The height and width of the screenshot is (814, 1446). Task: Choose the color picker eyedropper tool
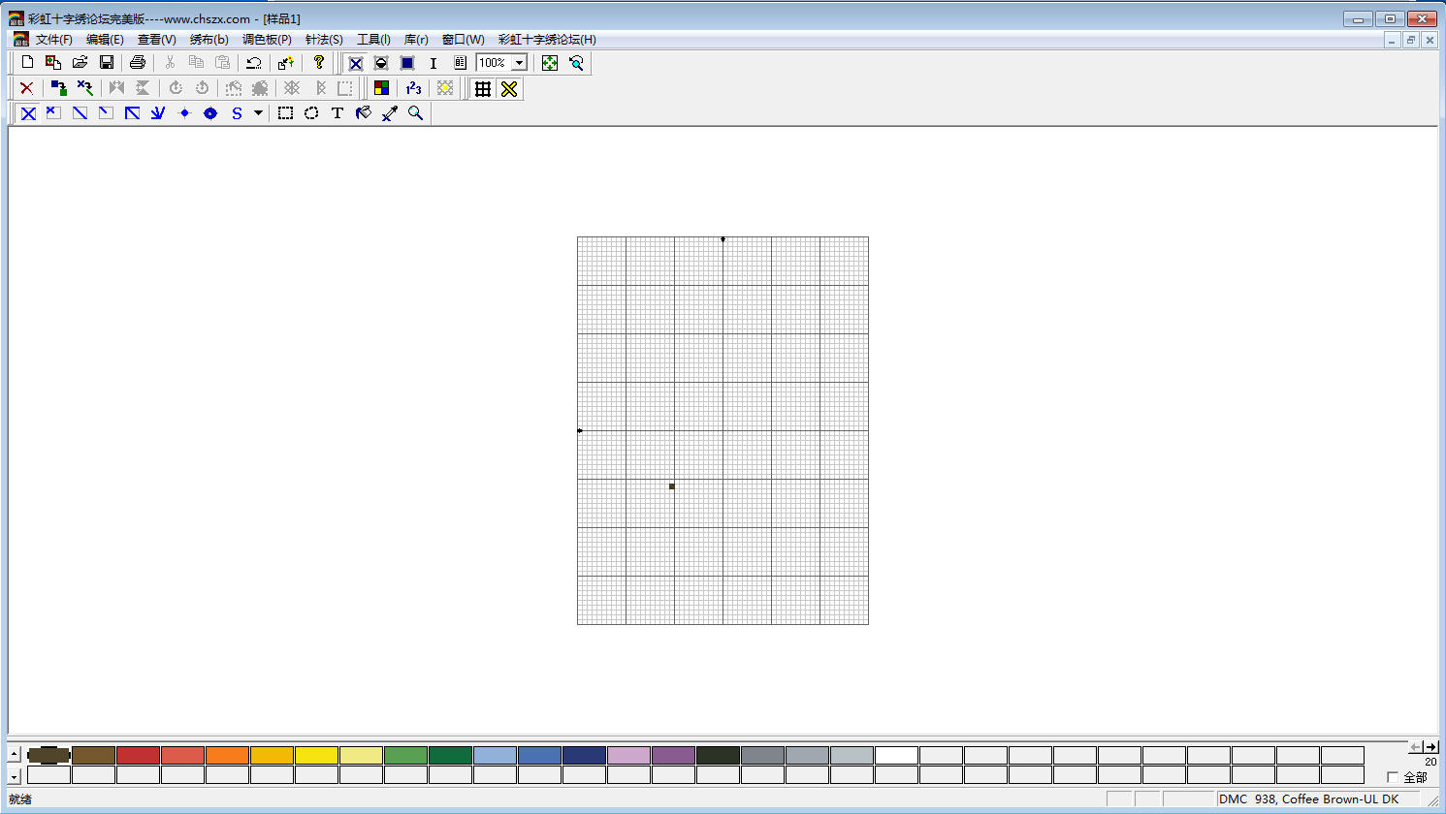click(x=390, y=113)
